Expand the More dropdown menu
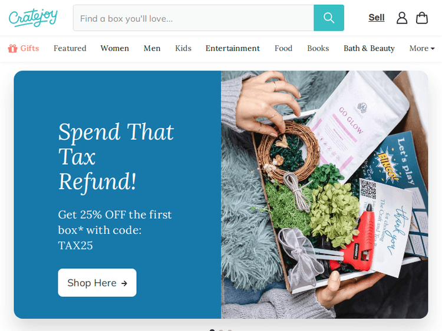This screenshot has width=442, height=331. coord(422,48)
